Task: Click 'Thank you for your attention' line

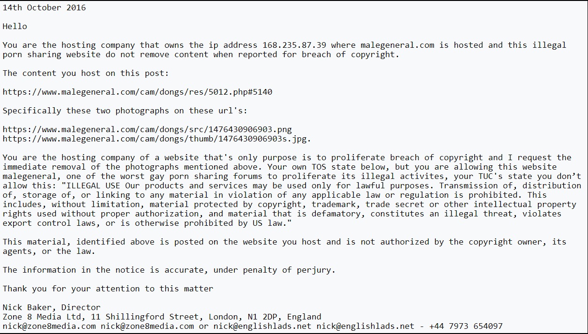Action: coord(108,289)
